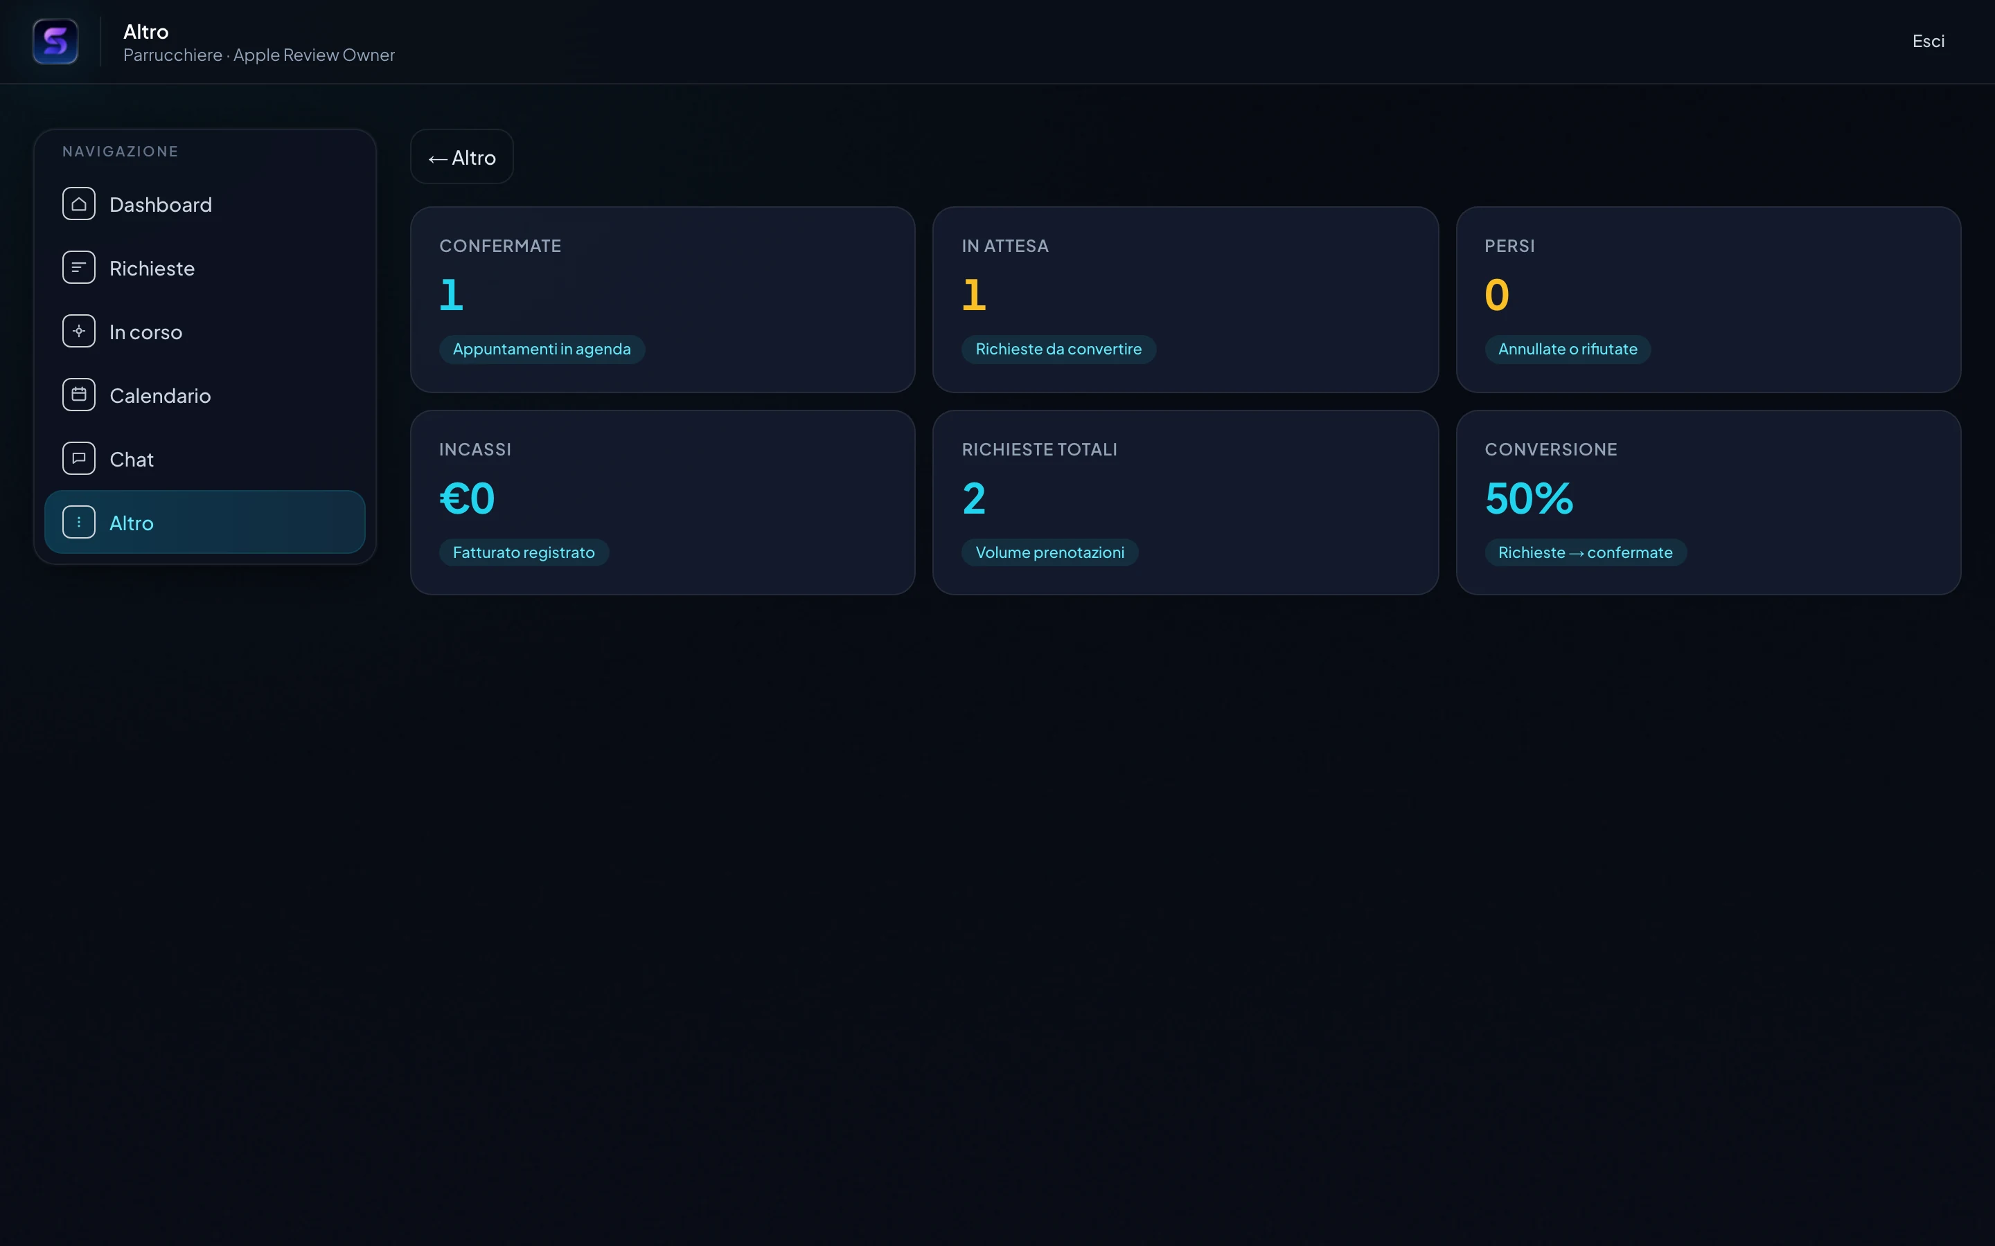This screenshot has width=1995, height=1246.
Task: Click the In corso target icon
Action: coord(79,332)
